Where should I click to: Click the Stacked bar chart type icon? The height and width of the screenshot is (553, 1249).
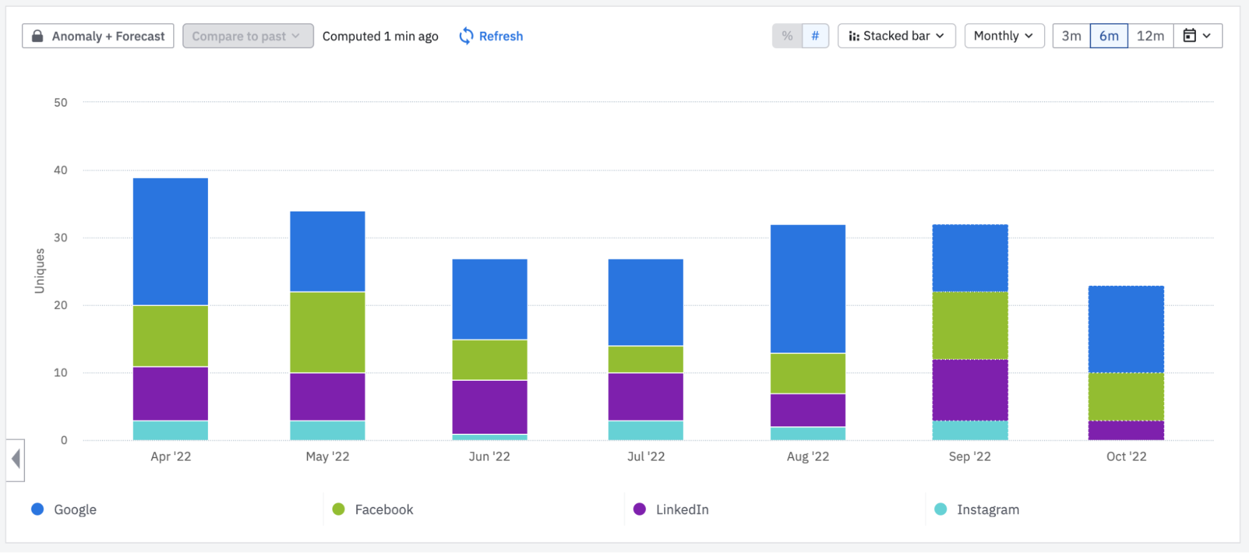click(x=853, y=36)
